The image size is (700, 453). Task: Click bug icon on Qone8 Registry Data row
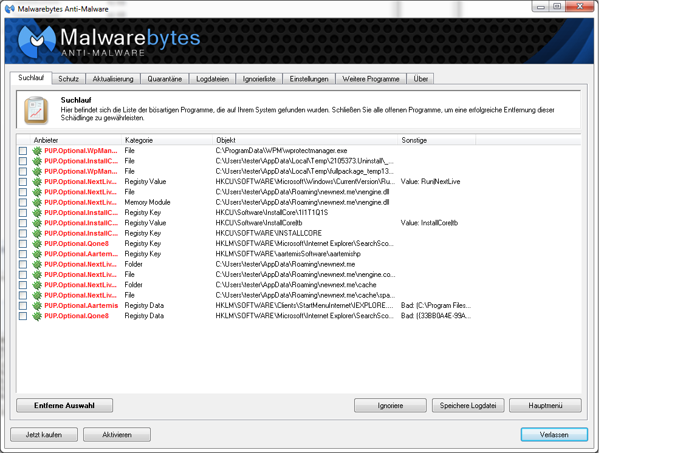37,316
